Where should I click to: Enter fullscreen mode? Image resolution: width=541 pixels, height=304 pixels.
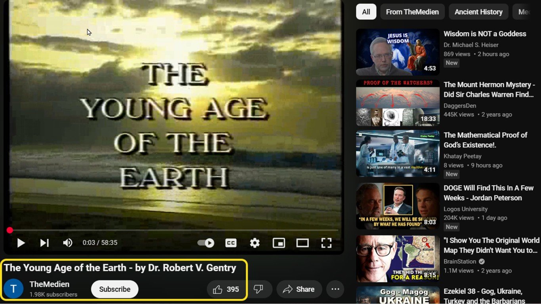click(x=326, y=243)
